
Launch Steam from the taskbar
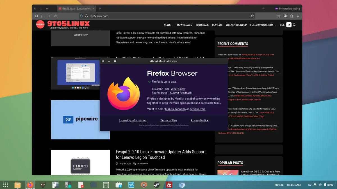coord(156,185)
